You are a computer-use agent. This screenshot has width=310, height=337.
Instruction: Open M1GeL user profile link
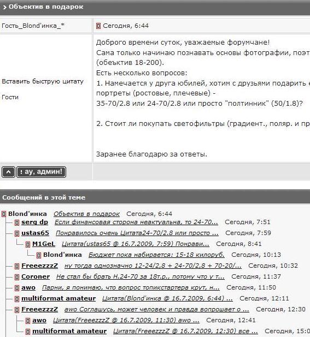[44, 244]
